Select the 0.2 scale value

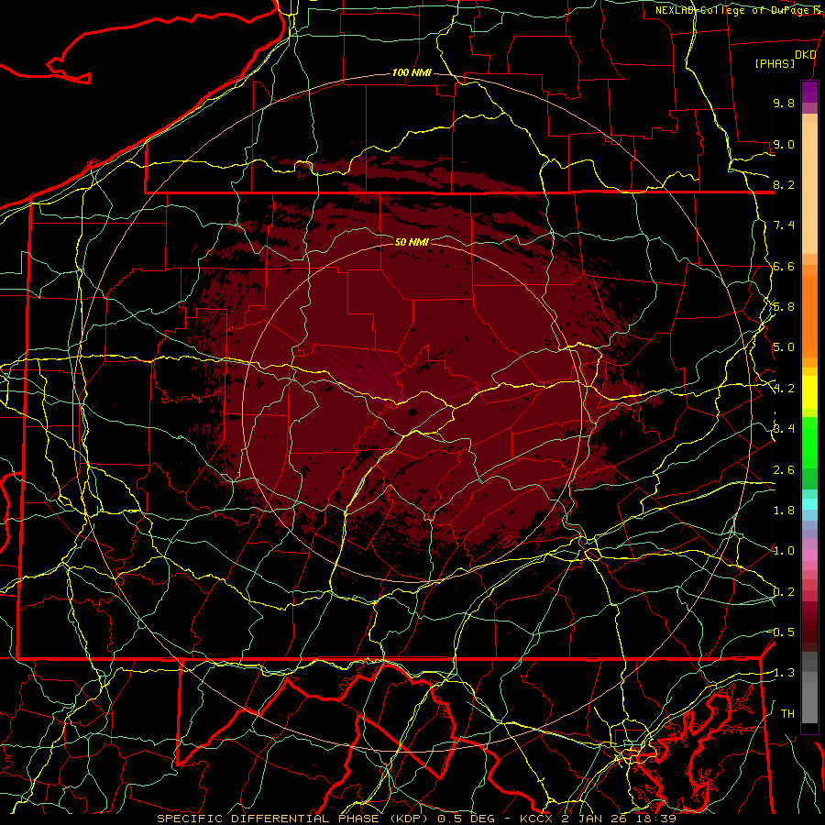tap(784, 592)
